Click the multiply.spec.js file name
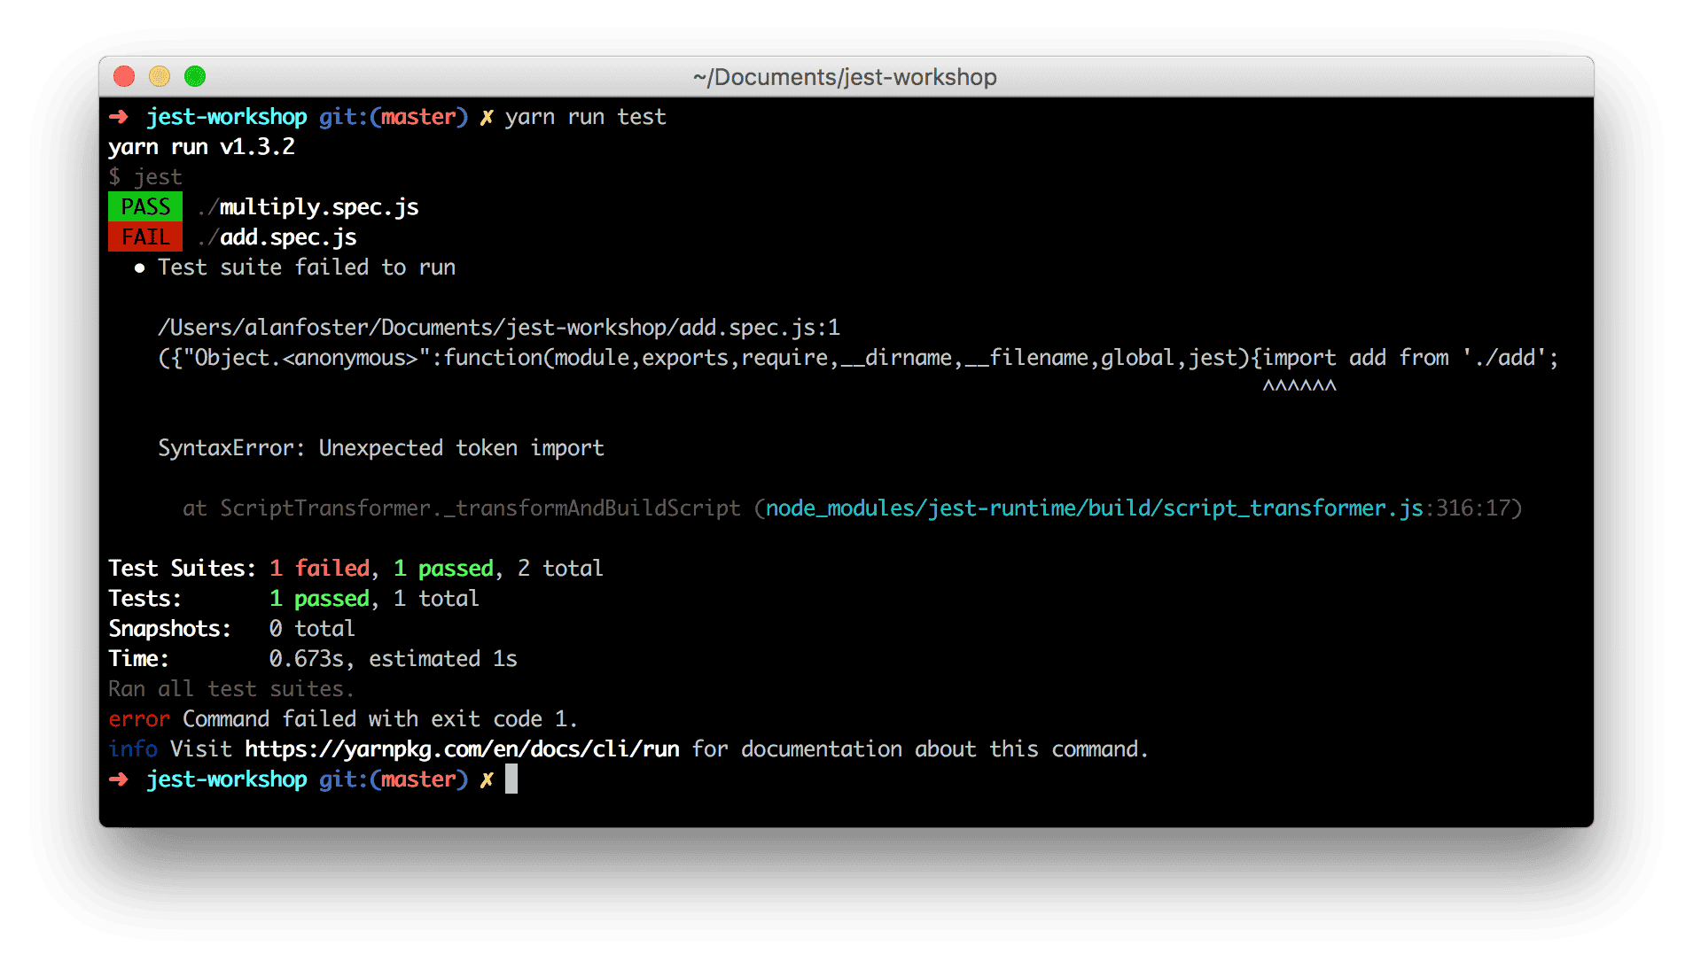This screenshot has width=1693, height=969. [x=319, y=207]
